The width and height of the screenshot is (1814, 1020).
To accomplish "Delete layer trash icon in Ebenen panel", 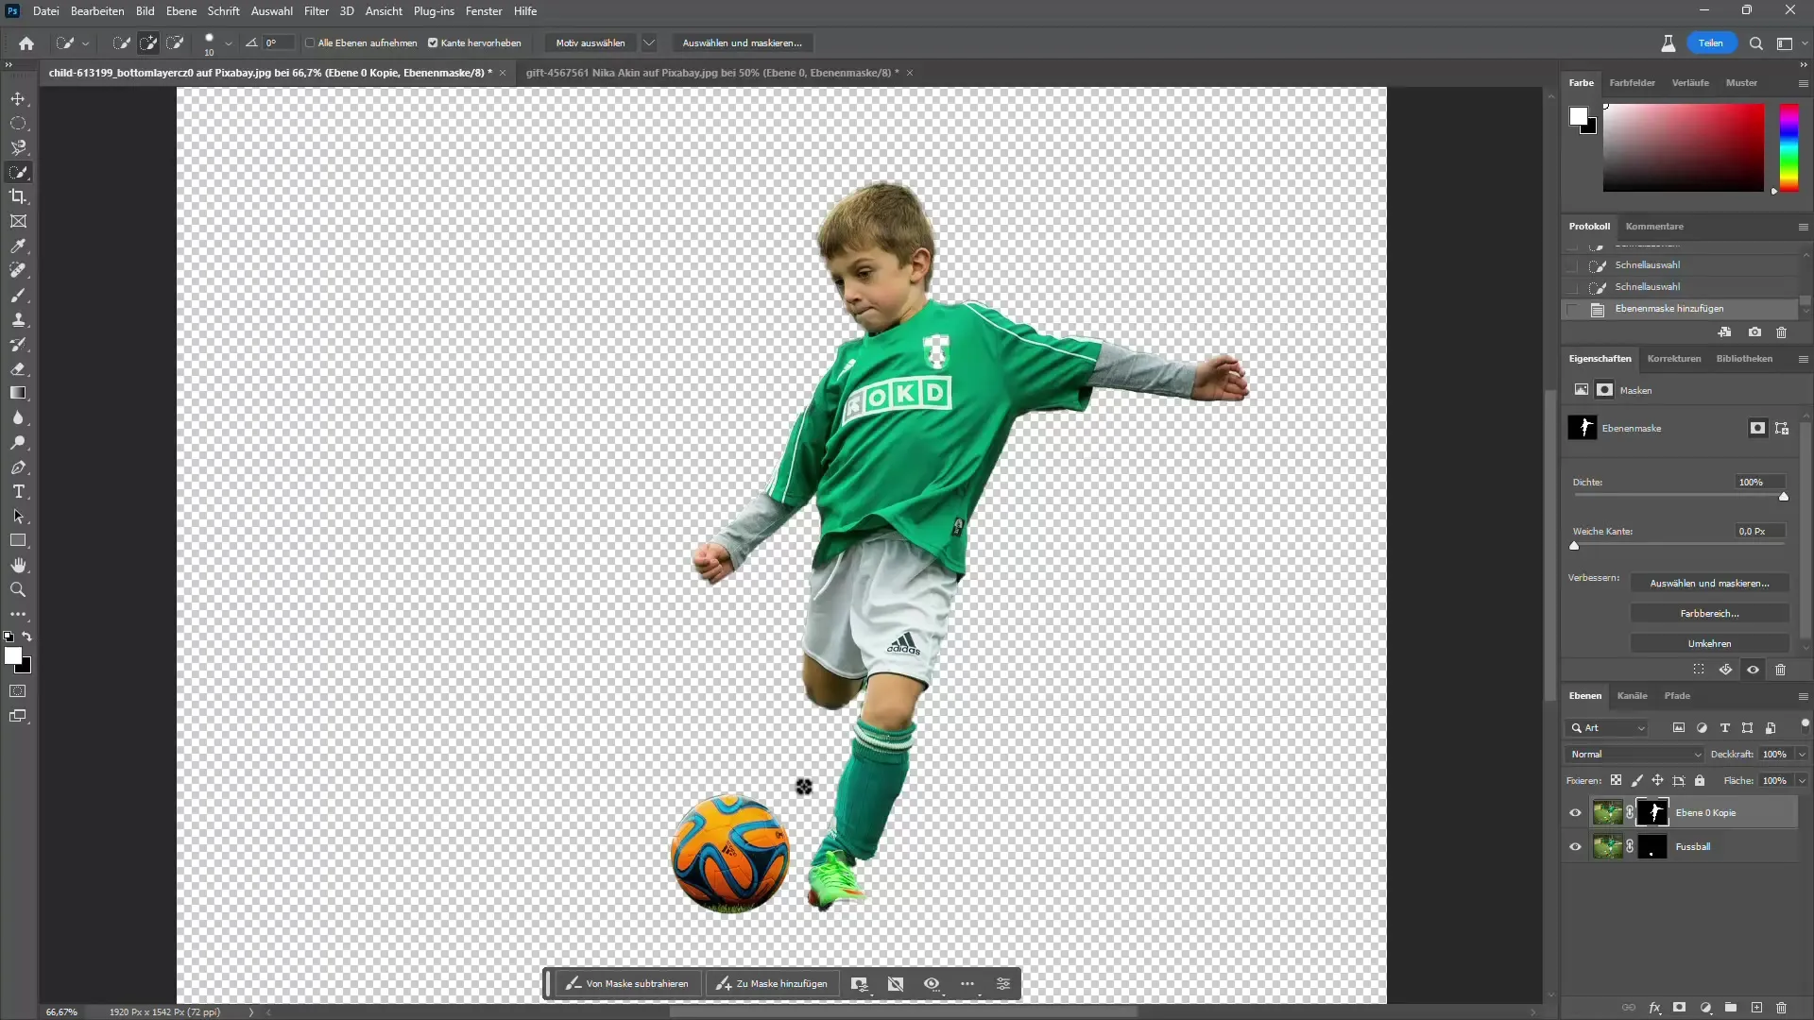I will 1781,1008.
